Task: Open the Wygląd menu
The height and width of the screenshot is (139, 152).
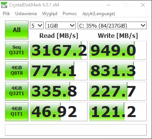Action: 50,14
